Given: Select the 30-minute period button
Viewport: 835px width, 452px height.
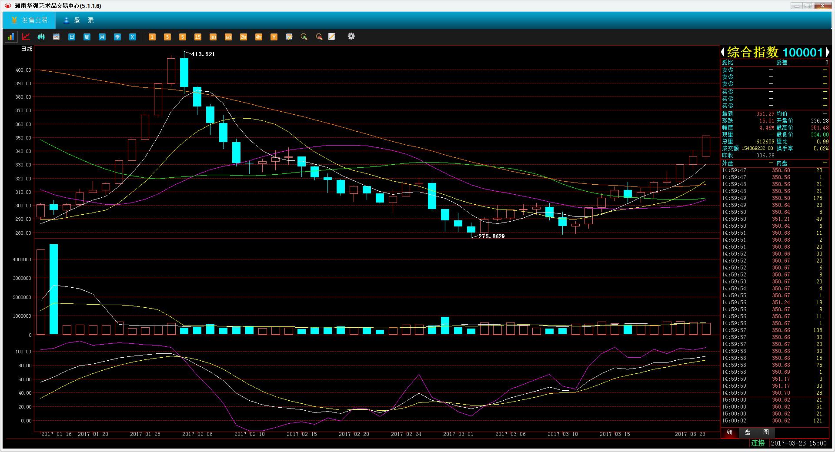Looking at the screenshot, I should (213, 37).
